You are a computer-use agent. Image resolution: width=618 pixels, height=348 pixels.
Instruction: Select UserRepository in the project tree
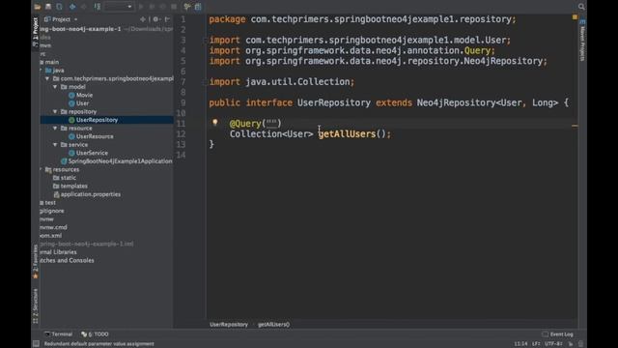pos(94,120)
